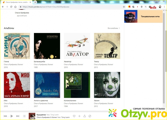Click the Ангел и девочка album title
The height and width of the screenshot is (120, 167).
point(41,101)
